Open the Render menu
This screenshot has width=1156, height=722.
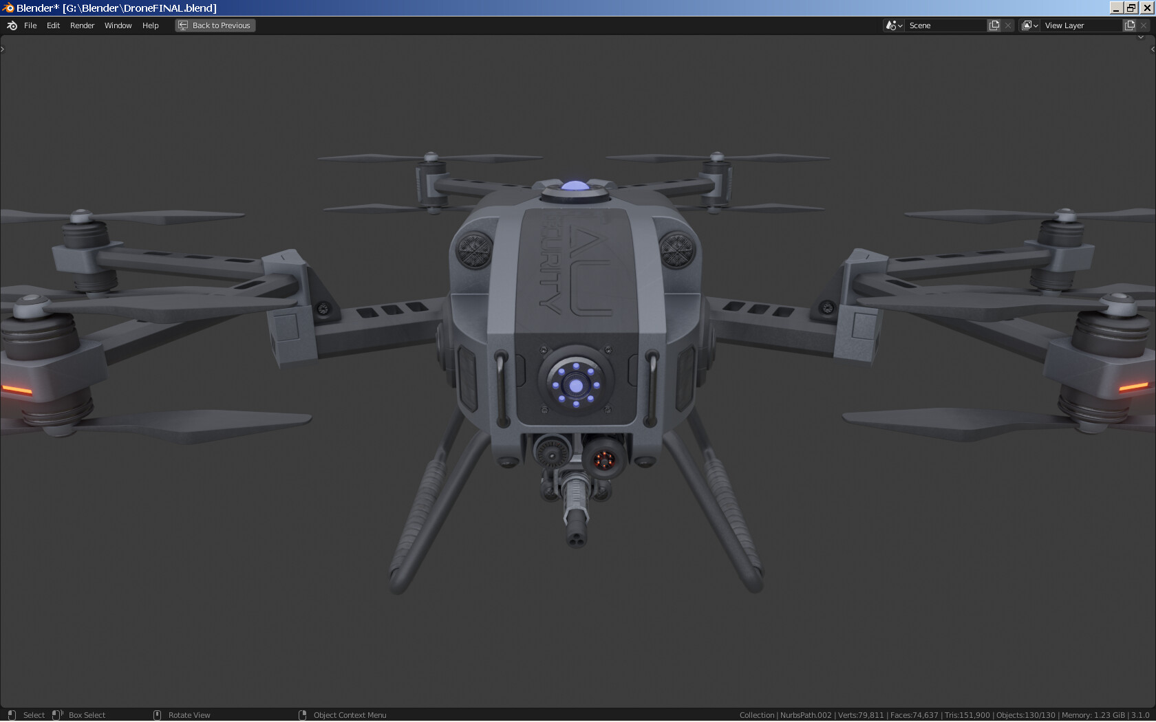82,25
